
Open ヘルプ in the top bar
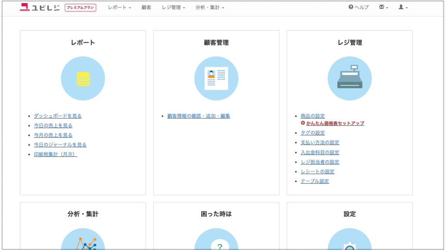pos(359,7)
